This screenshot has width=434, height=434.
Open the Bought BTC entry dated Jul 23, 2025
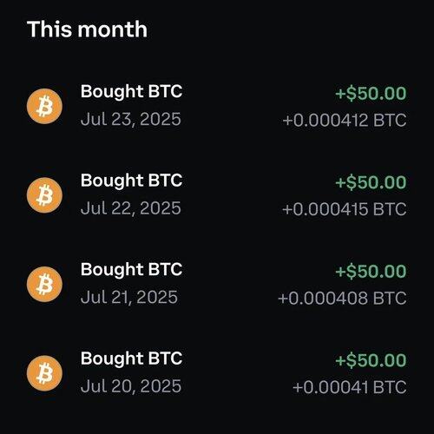216,106
